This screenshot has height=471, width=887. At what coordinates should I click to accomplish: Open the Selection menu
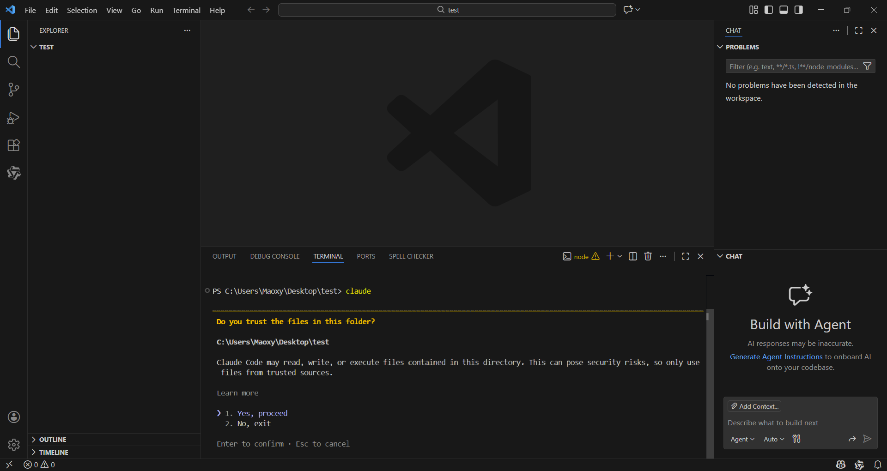click(x=82, y=10)
